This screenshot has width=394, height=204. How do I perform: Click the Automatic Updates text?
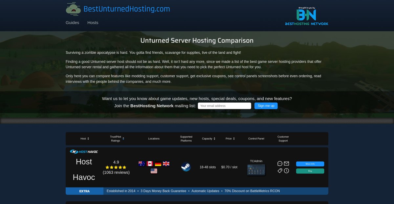pos(205,191)
